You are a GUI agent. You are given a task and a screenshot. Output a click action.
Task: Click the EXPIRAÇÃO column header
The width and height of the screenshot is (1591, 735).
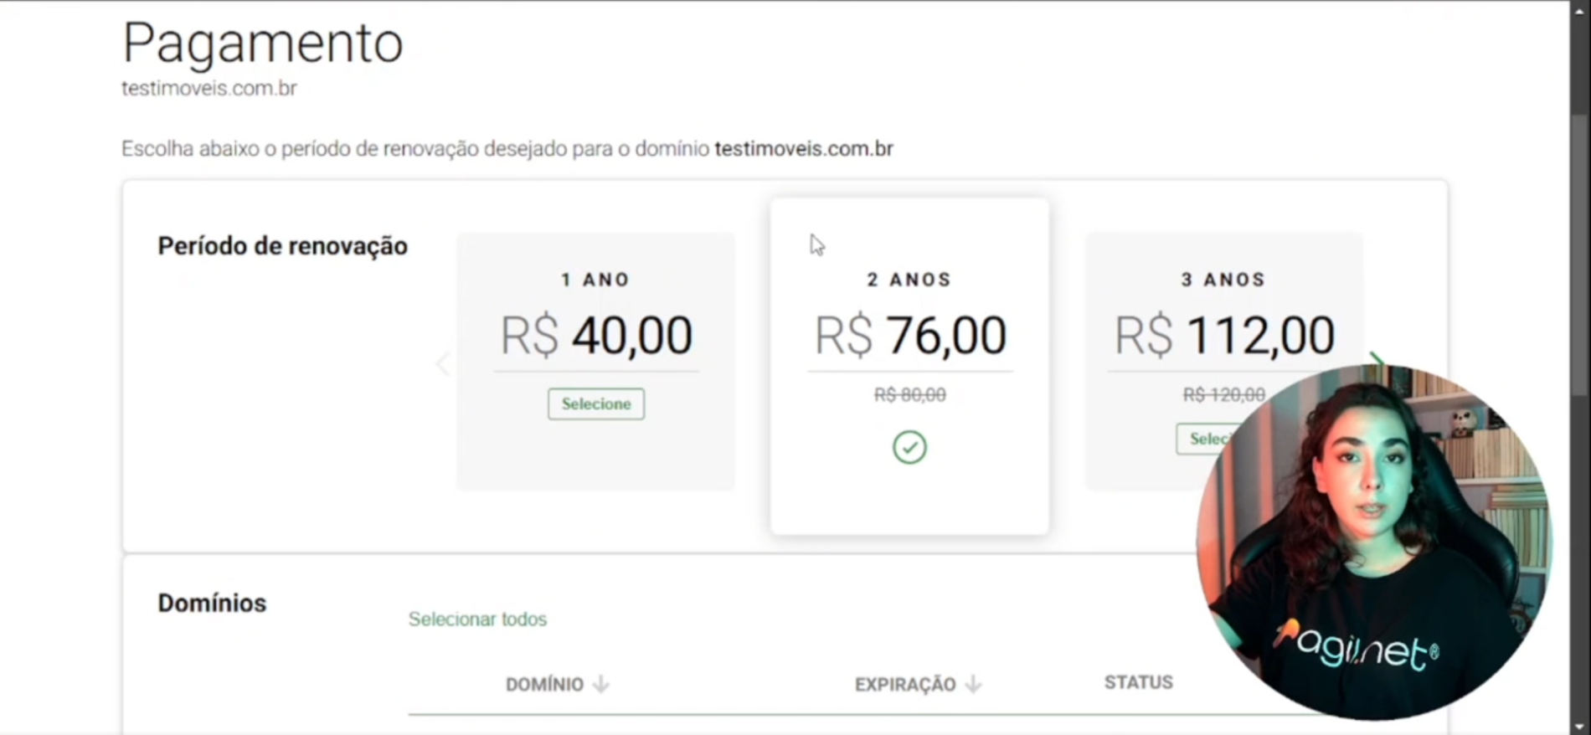[x=905, y=684]
